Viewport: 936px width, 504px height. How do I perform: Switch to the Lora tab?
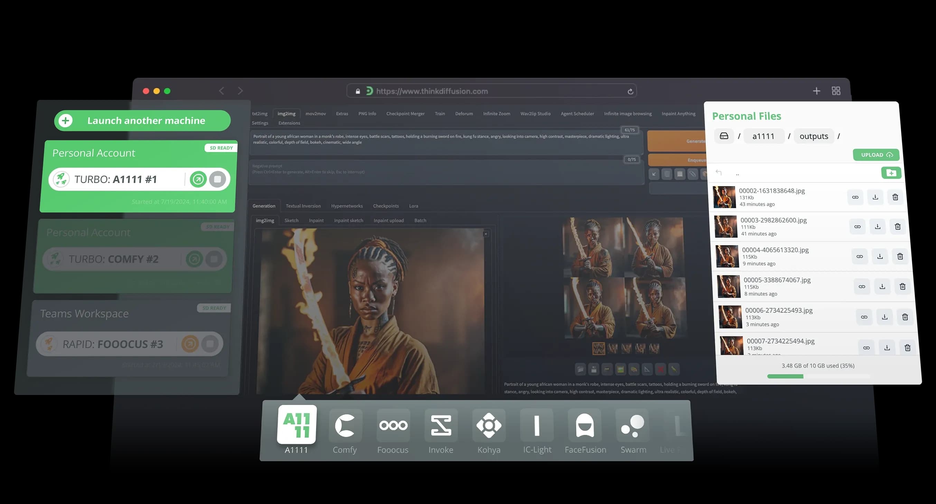(413, 206)
